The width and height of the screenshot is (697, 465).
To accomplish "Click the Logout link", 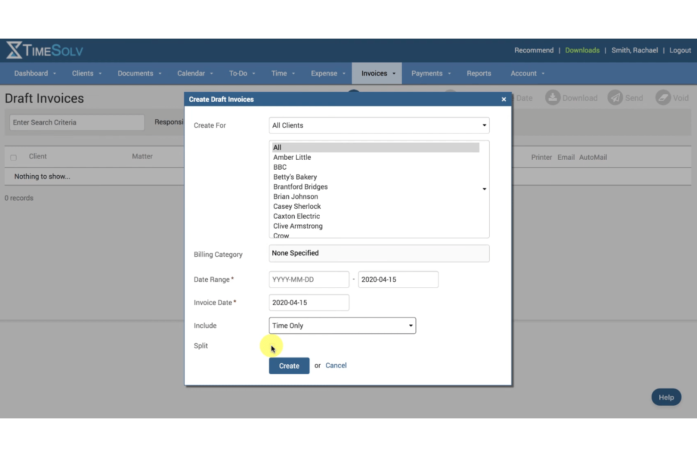I will tap(680, 50).
